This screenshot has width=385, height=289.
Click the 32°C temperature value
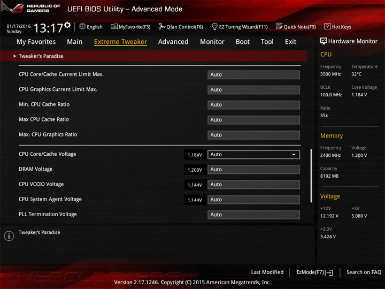coord(356,74)
